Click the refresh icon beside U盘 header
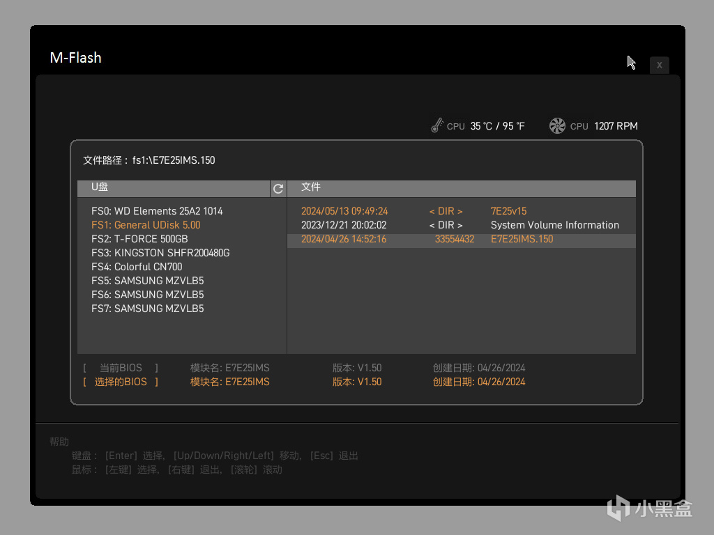 click(x=278, y=188)
